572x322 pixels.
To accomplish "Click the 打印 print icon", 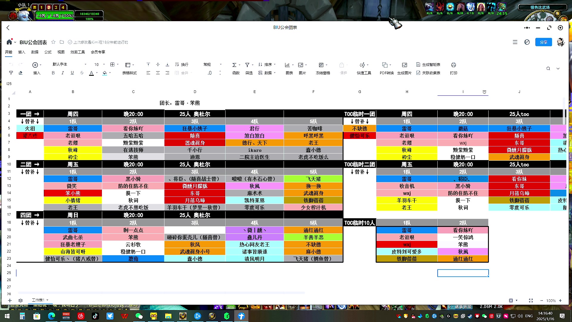I will [453, 69].
